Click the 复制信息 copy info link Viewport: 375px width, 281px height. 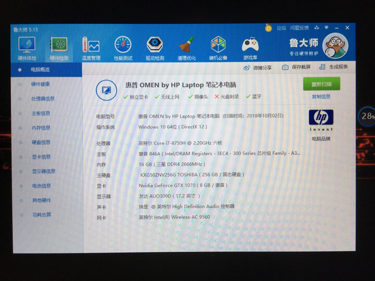[x=321, y=97]
